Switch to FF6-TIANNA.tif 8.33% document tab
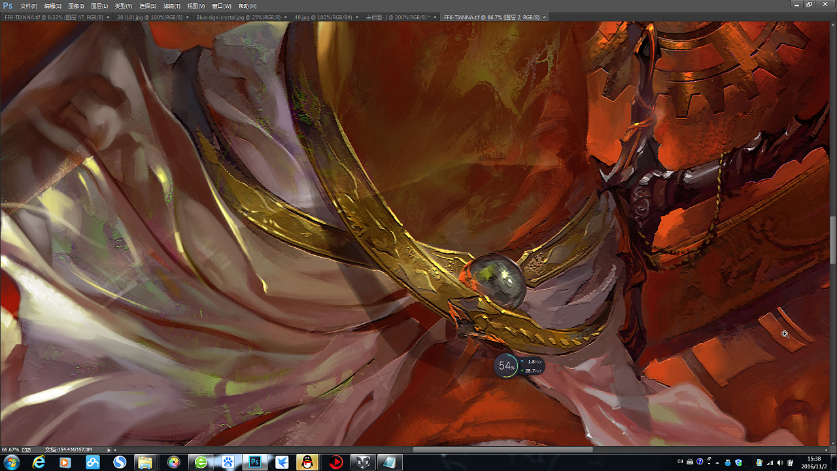The image size is (837, 471). pyautogui.click(x=54, y=17)
